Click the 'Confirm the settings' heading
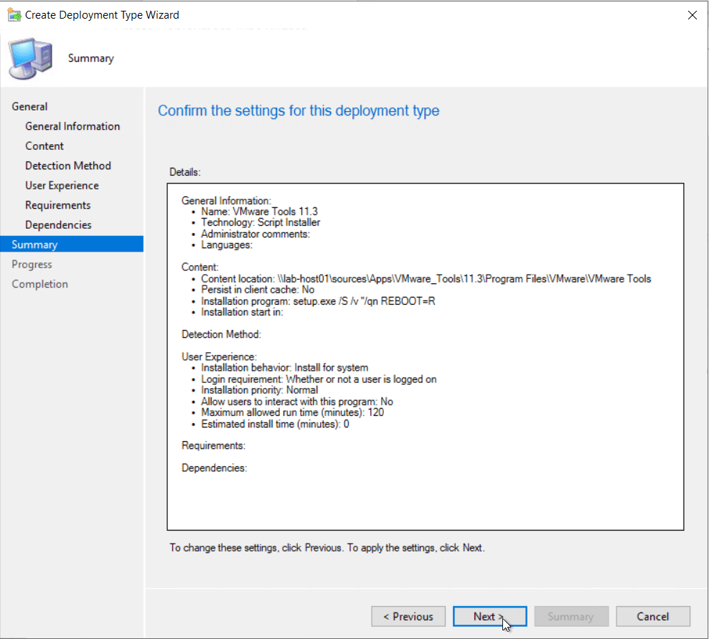This screenshot has width=709, height=639. (299, 110)
